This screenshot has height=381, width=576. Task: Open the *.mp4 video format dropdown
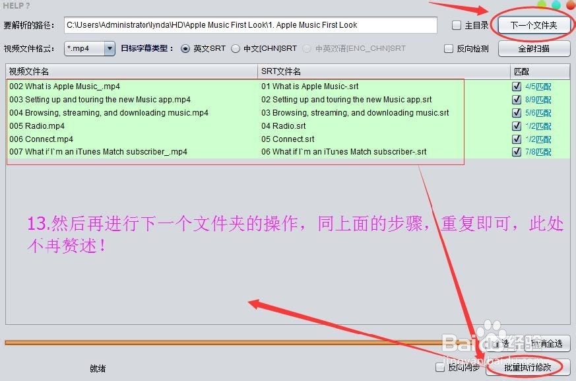pyautogui.click(x=90, y=49)
